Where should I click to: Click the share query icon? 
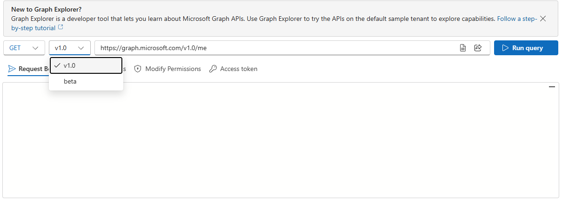point(477,48)
